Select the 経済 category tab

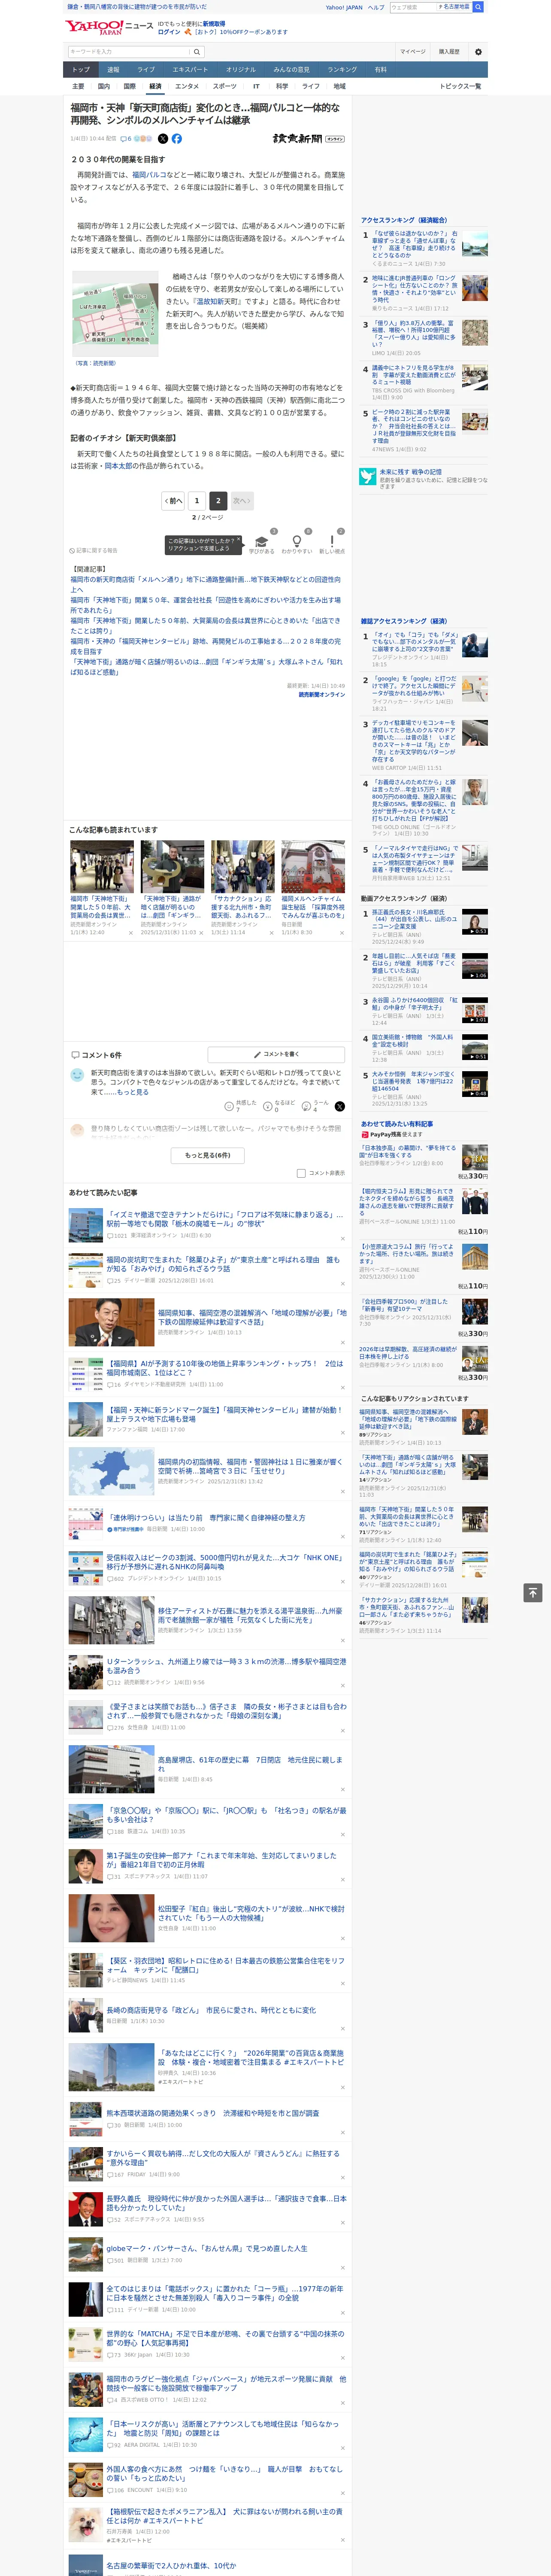click(x=155, y=86)
